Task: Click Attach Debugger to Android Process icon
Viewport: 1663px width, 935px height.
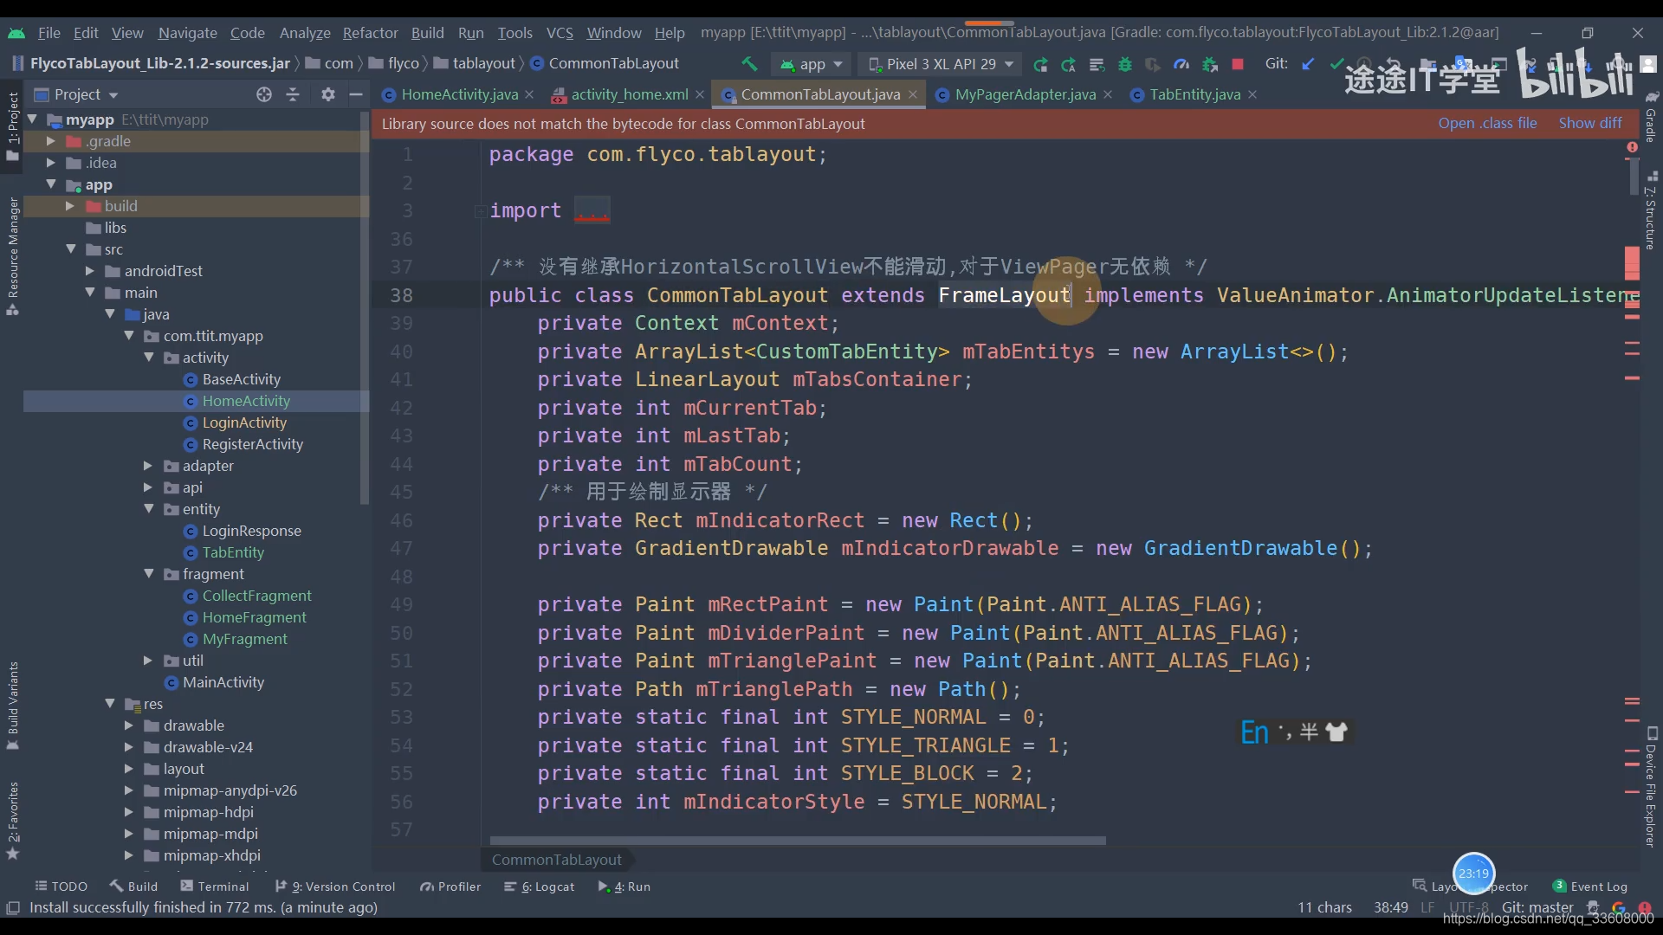Action: click(x=1210, y=64)
